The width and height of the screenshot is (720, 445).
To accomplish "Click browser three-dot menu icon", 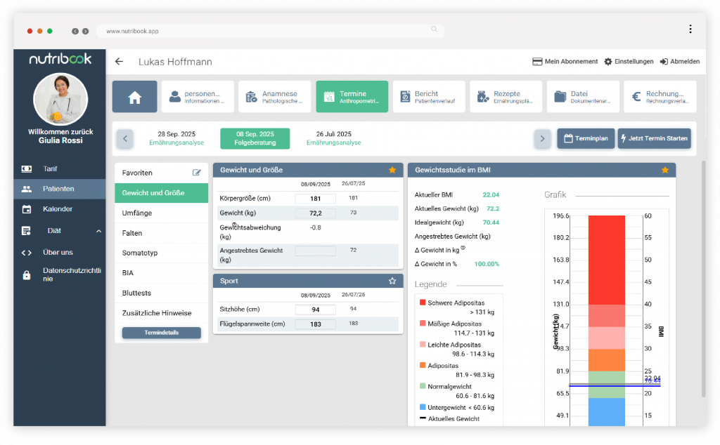I will (690, 29).
